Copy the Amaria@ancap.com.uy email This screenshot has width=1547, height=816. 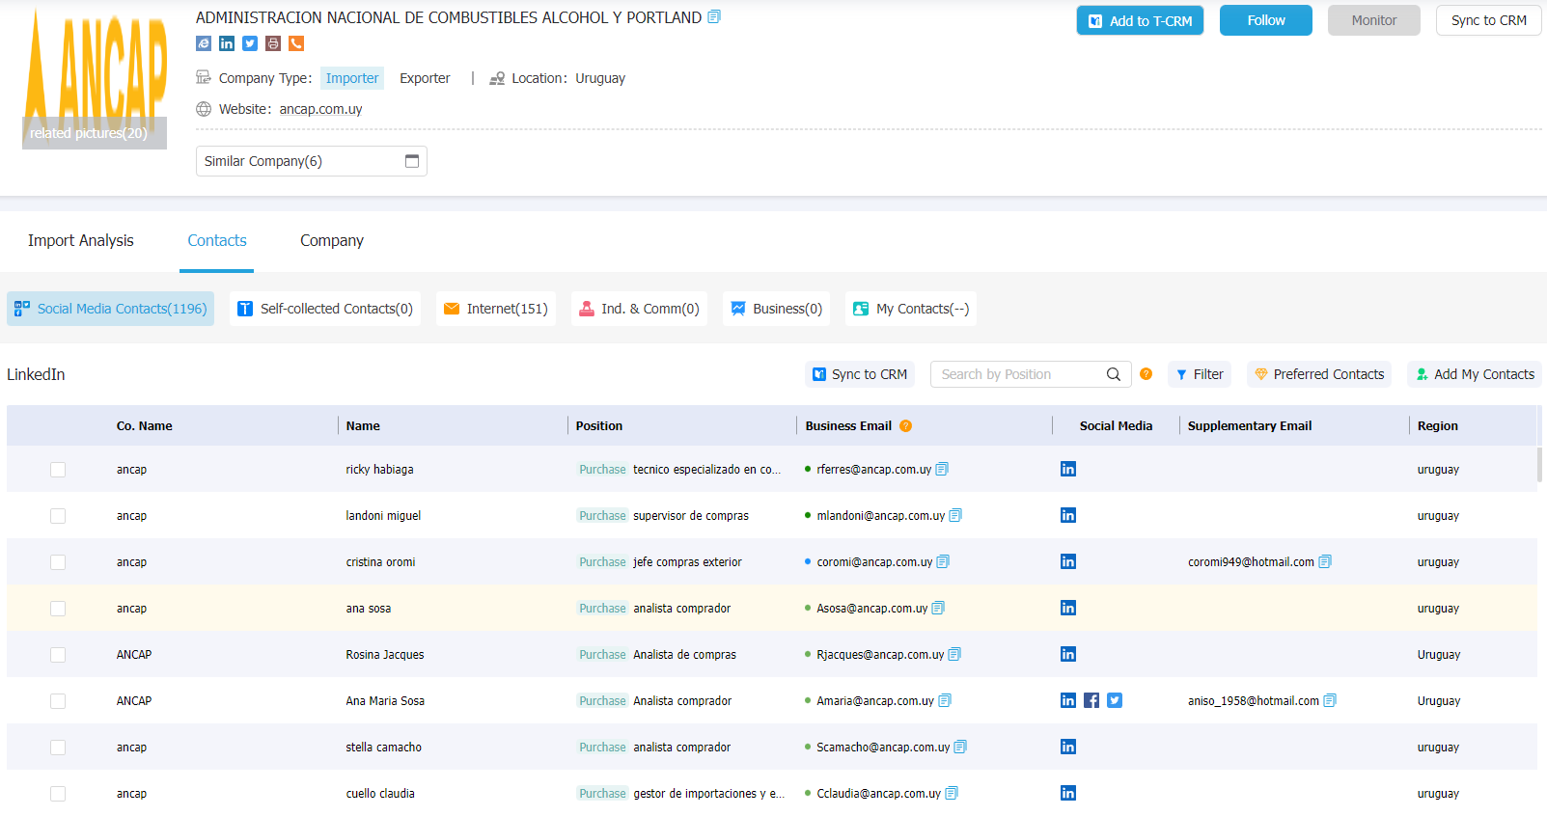point(945,700)
